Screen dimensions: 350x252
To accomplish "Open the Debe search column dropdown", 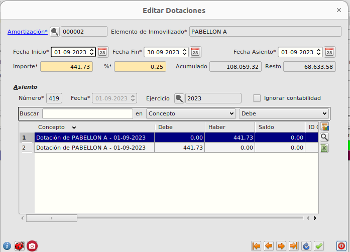I will pyautogui.click(x=284, y=113).
